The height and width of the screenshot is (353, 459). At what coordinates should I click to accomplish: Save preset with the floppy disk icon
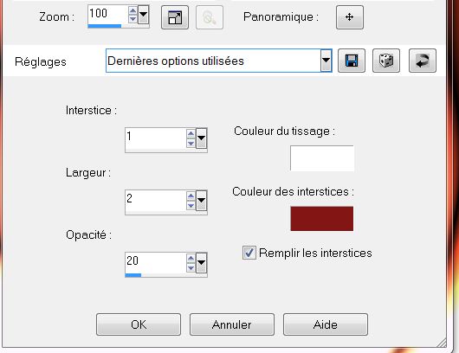pos(352,61)
